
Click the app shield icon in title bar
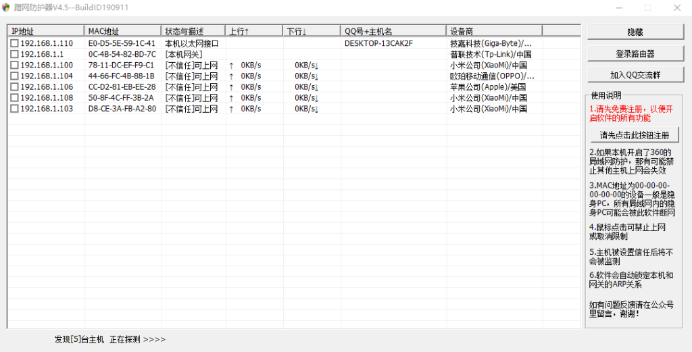7,7
